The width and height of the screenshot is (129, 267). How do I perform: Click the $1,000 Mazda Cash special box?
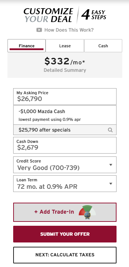click(65, 115)
